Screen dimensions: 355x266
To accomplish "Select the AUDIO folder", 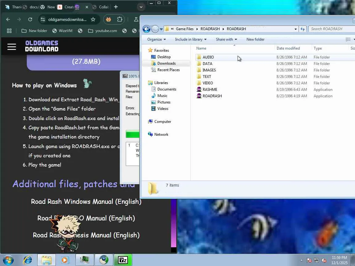I will pos(208,57).
